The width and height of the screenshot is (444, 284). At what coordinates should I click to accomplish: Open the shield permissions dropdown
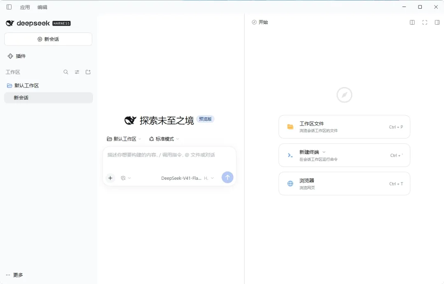126,178
